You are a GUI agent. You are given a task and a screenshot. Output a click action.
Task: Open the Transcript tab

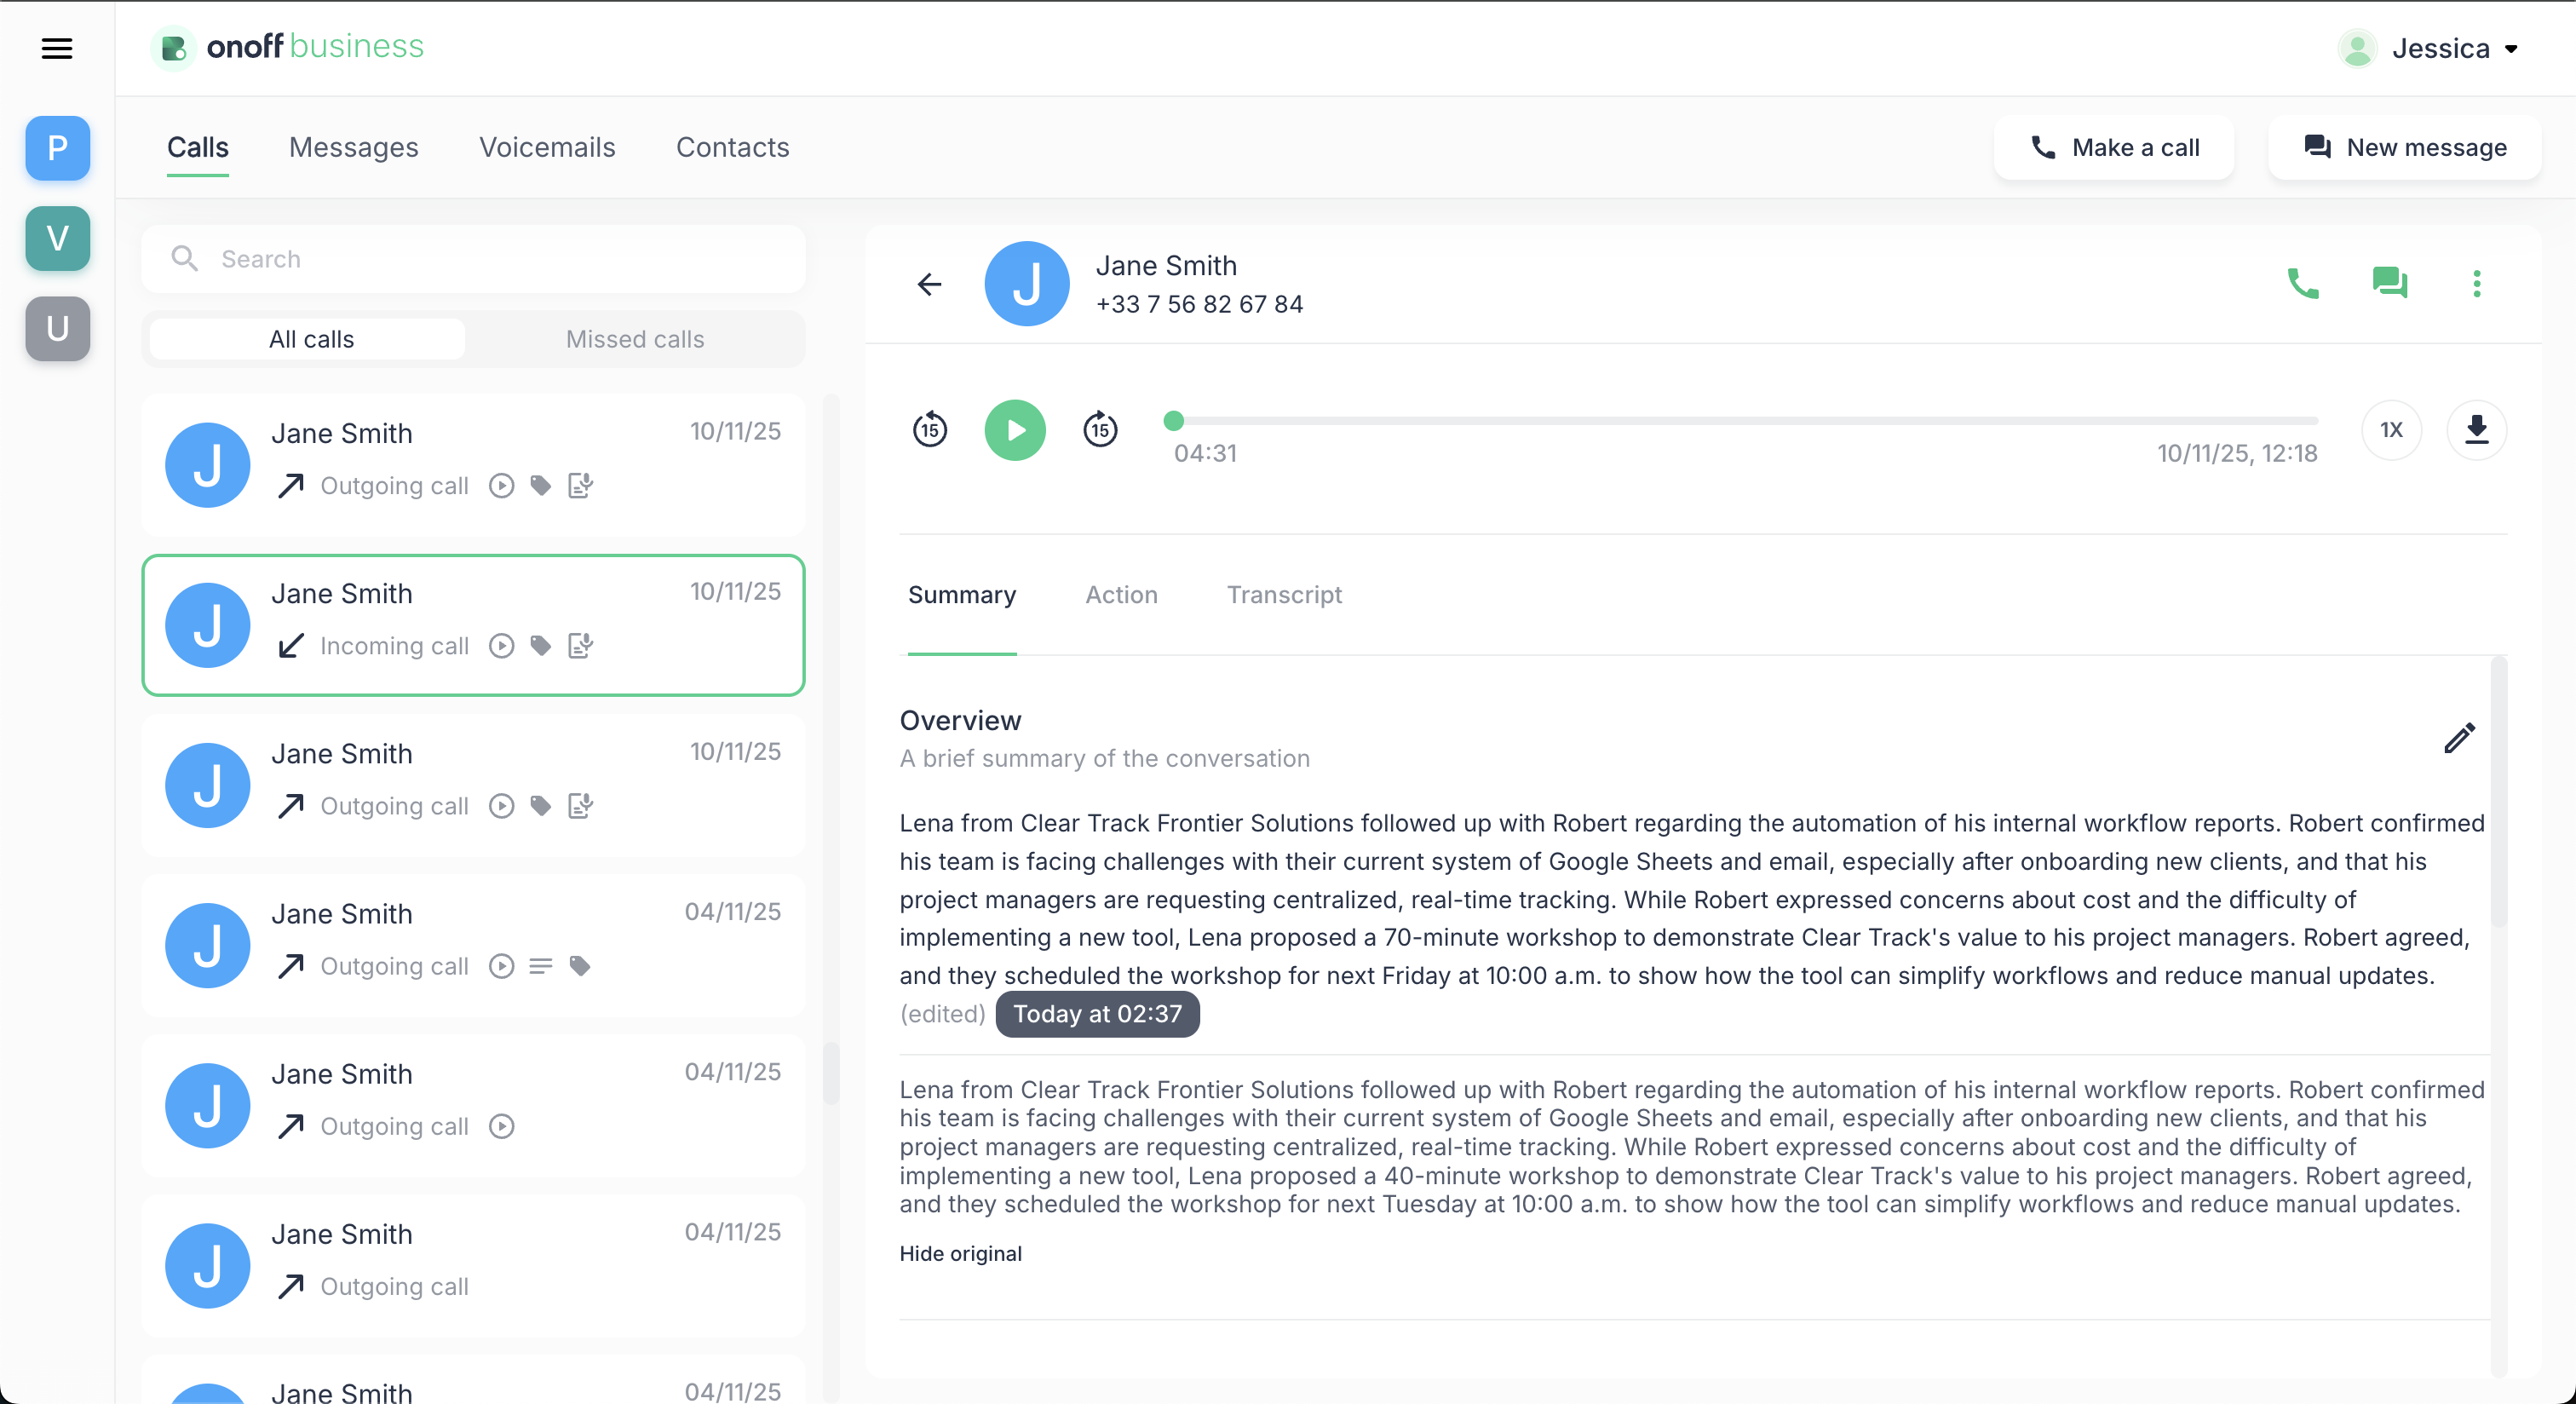(1284, 595)
